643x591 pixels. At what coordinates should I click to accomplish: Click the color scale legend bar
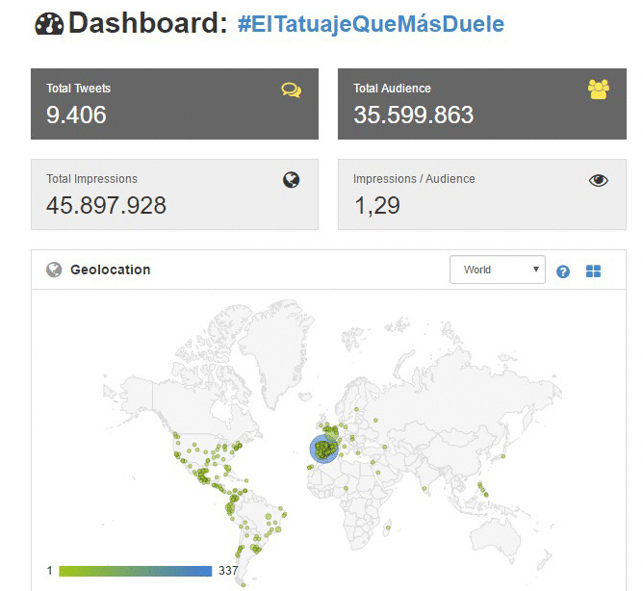tap(136, 571)
